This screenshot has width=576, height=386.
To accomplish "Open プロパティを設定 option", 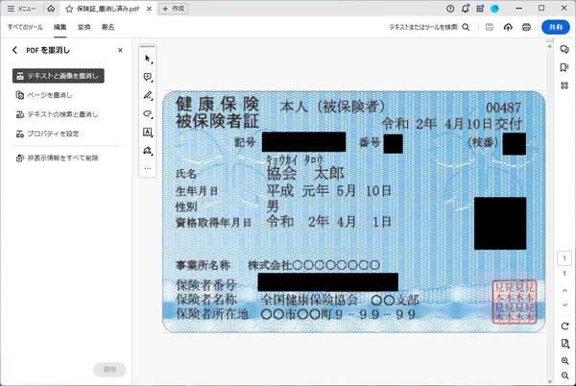I will 47,133.
